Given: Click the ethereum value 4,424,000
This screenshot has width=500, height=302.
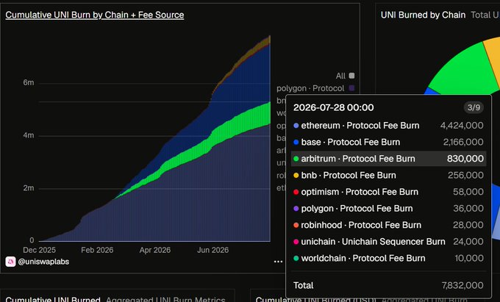Looking at the screenshot, I should (x=462, y=126).
